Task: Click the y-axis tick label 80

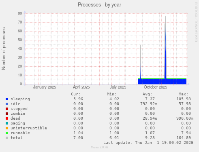Action: click(20, 13)
